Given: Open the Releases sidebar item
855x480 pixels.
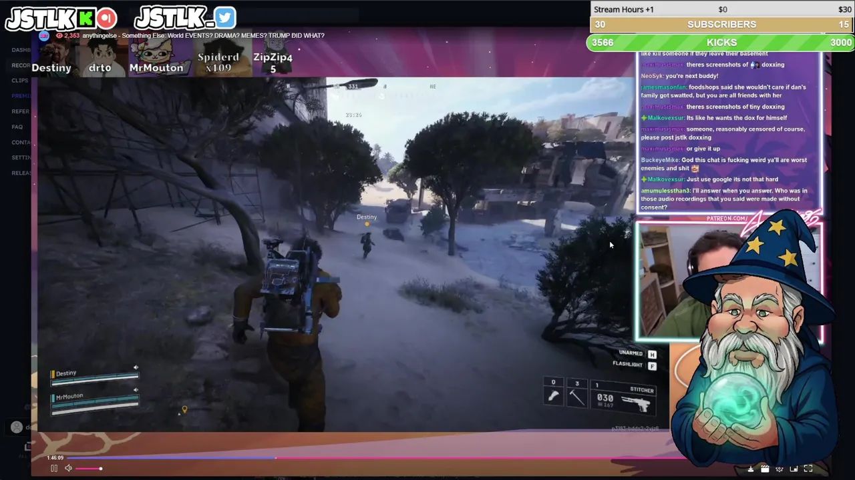Looking at the screenshot, I should (x=21, y=173).
